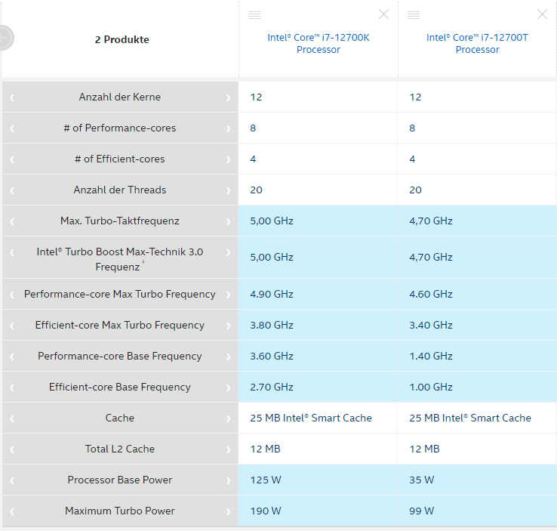This screenshot has height=531, width=557.
Task: Click left chevron on Efficient-core Max Turbo Frequency row
Action: pos(12,326)
